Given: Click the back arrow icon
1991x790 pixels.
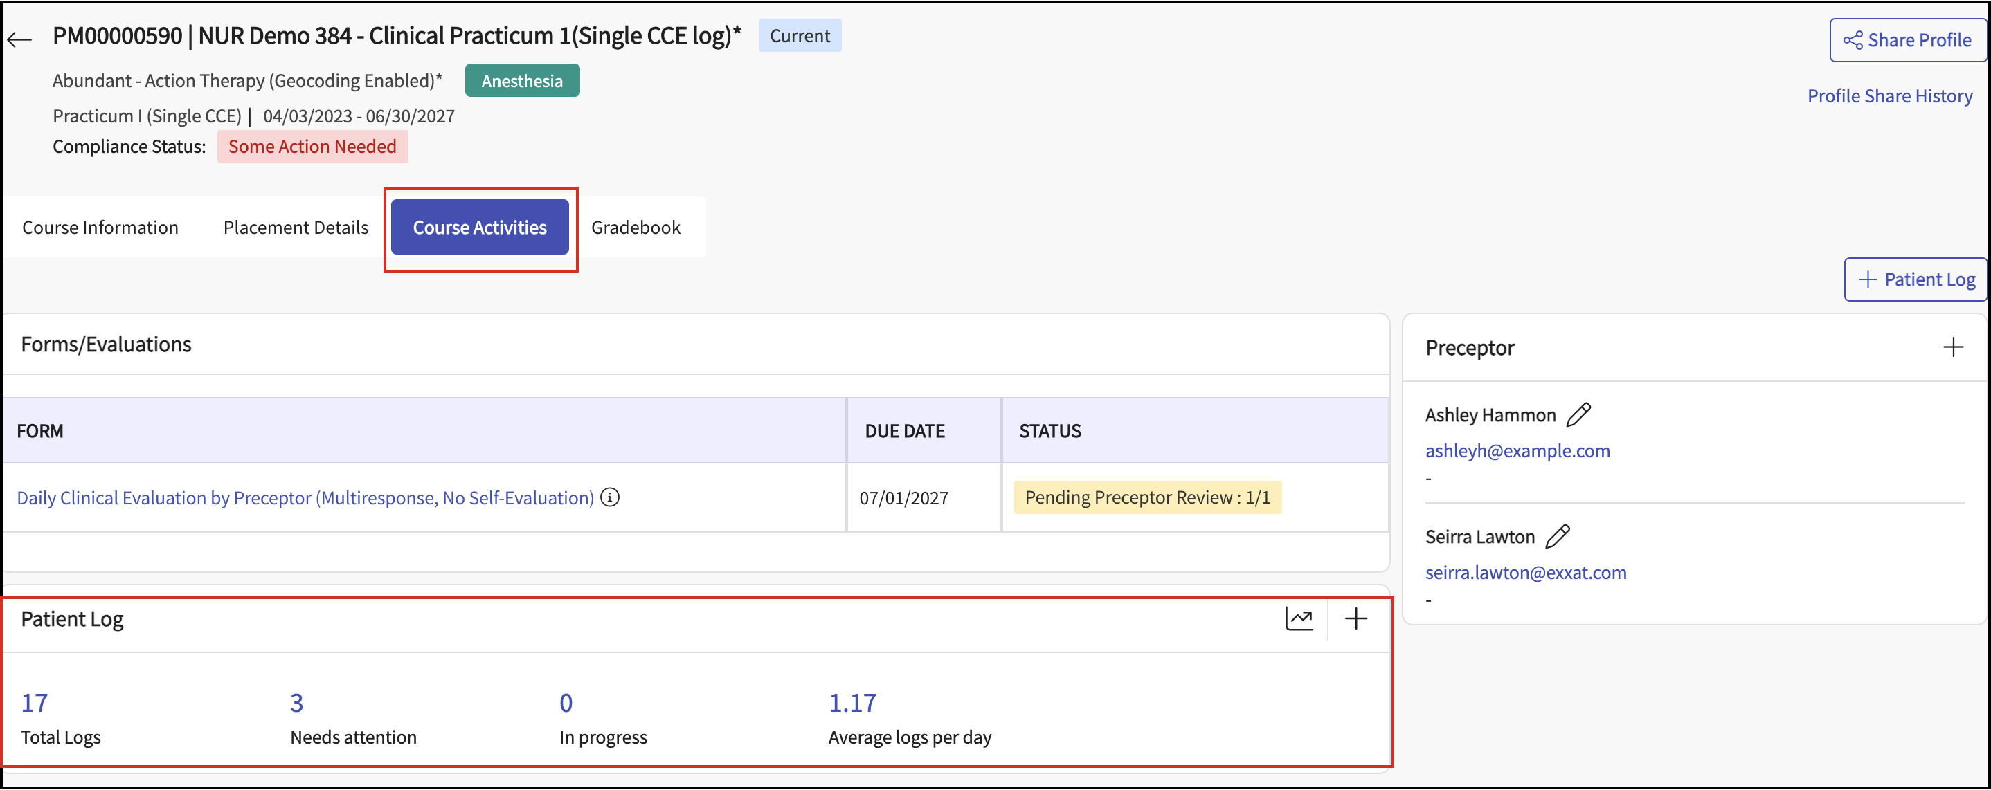Looking at the screenshot, I should coord(20,39).
